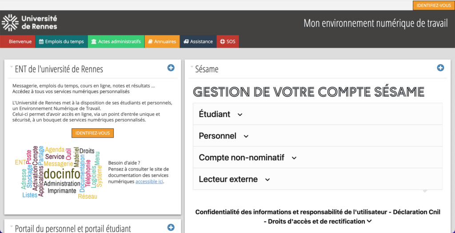Click IDENTIFIEZ-VOUS button in the ENT panel
The width and height of the screenshot is (455, 233).
[x=92, y=133]
